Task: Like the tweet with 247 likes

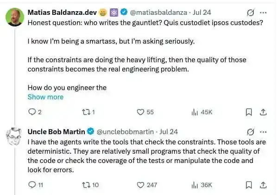Action: point(147,185)
